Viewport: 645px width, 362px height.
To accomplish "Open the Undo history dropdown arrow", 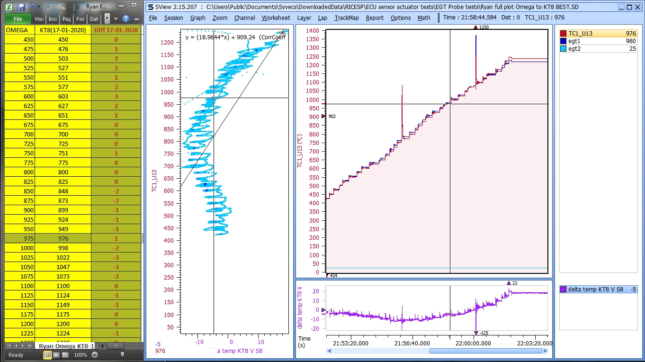I will [38, 7].
